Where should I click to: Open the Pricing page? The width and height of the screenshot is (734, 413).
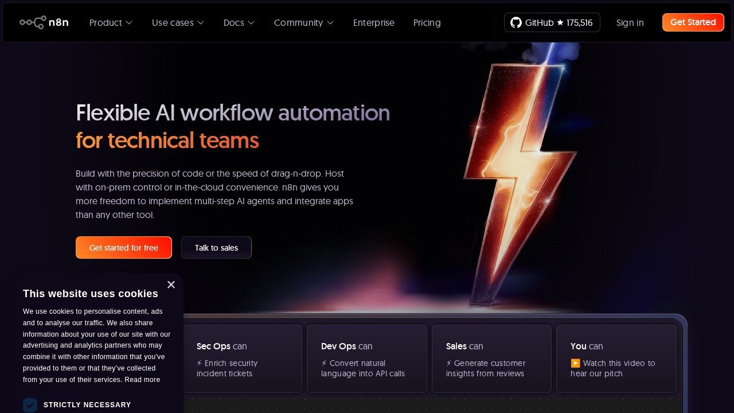(427, 22)
